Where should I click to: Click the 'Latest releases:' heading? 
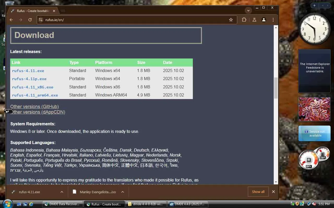pos(26,52)
